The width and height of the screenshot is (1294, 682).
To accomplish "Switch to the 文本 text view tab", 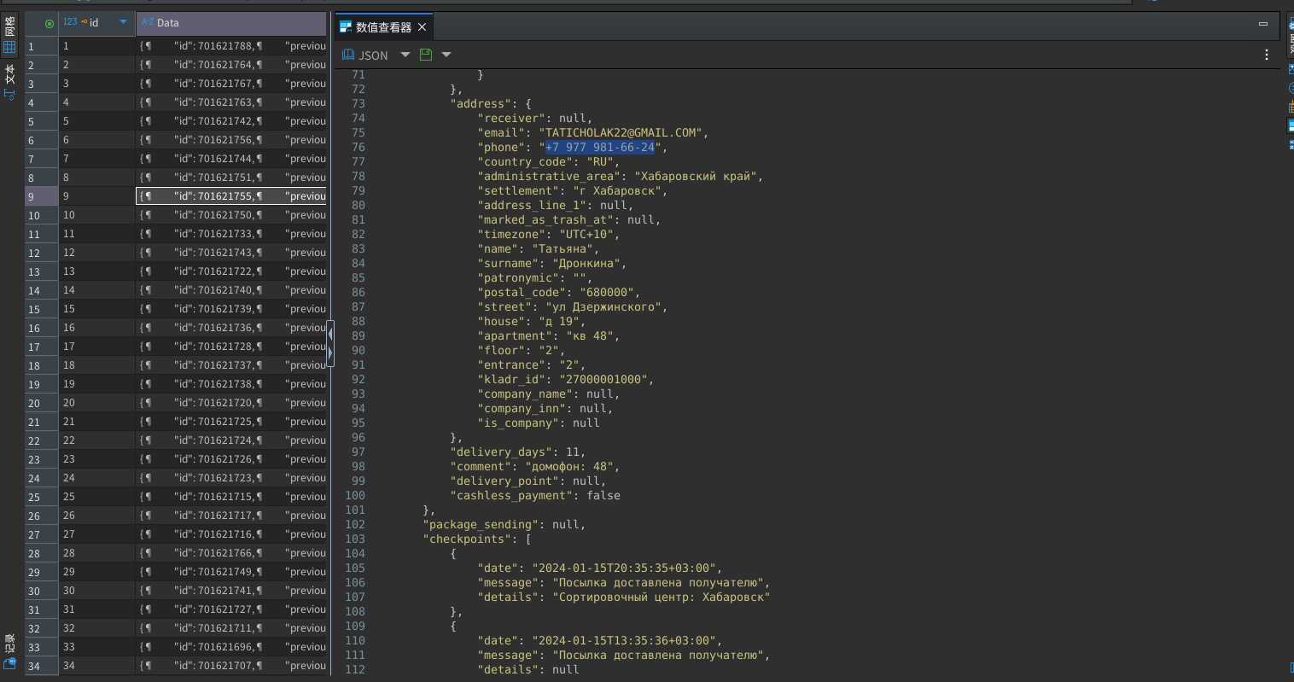I will point(9,82).
